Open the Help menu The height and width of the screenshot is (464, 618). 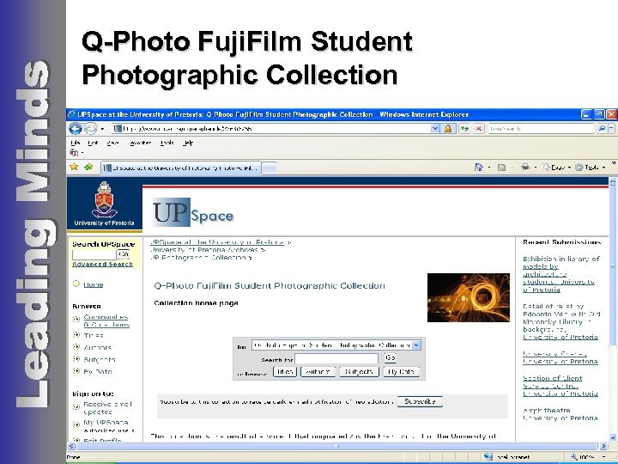[188, 143]
